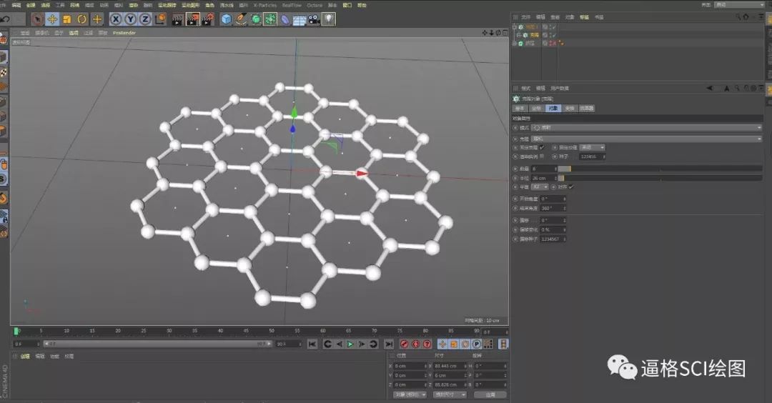Add a Cube primitive object

tap(227, 19)
